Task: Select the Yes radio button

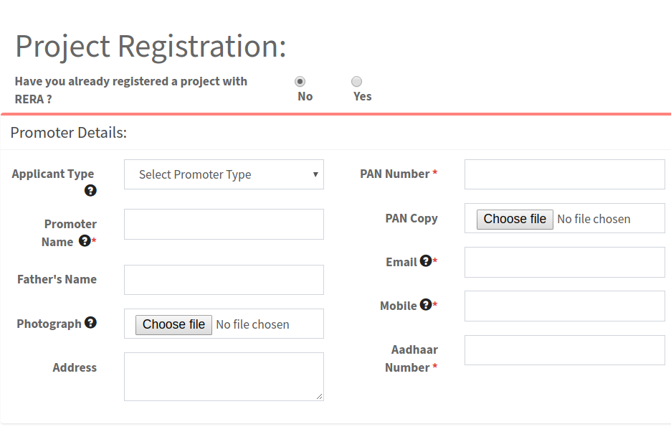Action: point(356,82)
